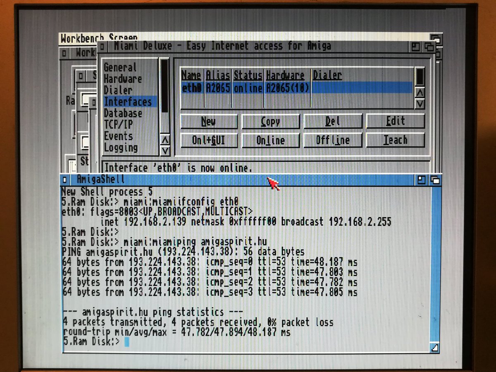Screen dimensions: 496x372
Task: Select the eth0 interface row
Action: [x=296, y=88]
